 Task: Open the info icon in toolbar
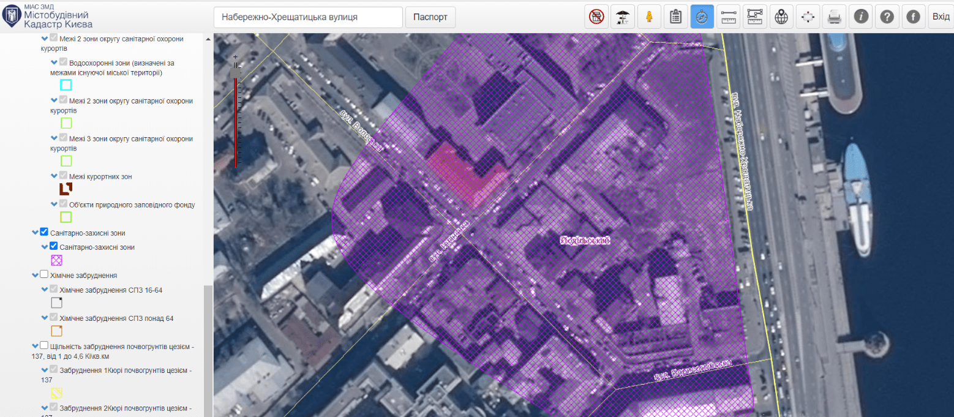(861, 17)
